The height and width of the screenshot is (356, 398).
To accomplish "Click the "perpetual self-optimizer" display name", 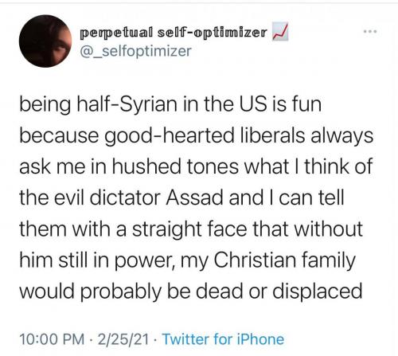I will click(174, 33).
